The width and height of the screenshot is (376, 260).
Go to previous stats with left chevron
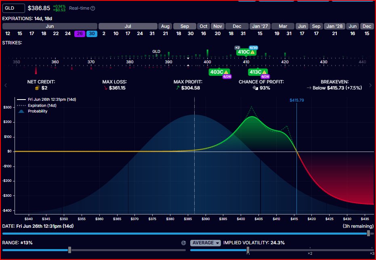(6, 85)
